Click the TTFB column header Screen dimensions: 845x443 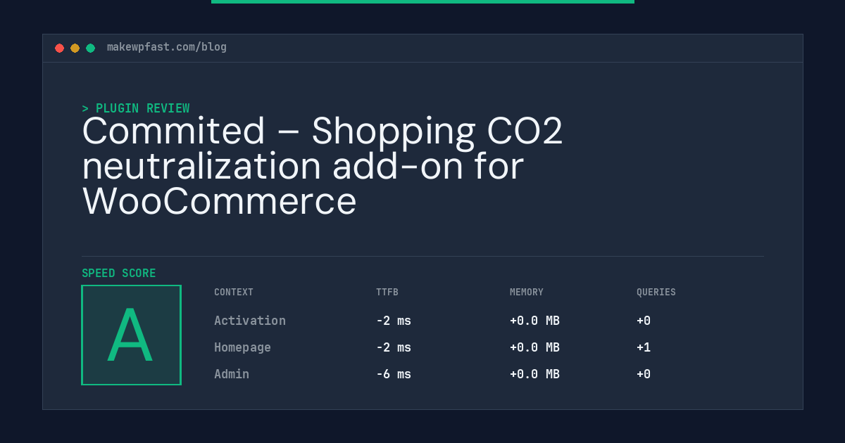point(387,293)
